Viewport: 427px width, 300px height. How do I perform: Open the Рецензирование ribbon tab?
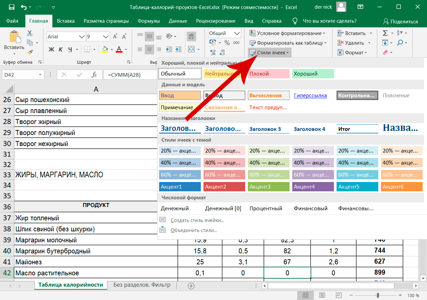pyautogui.click(x=216, y=21)
